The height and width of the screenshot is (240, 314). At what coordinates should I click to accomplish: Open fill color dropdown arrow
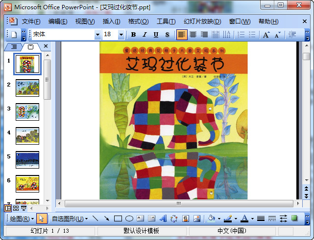coord(219,218)
